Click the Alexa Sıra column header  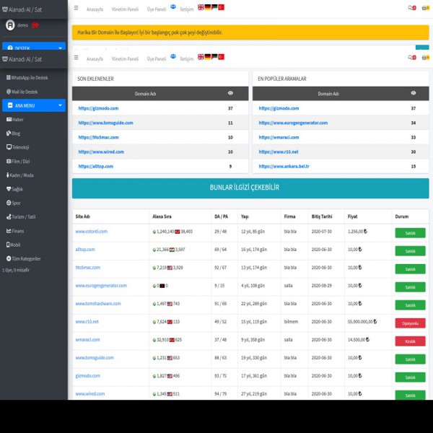point(162,216)
